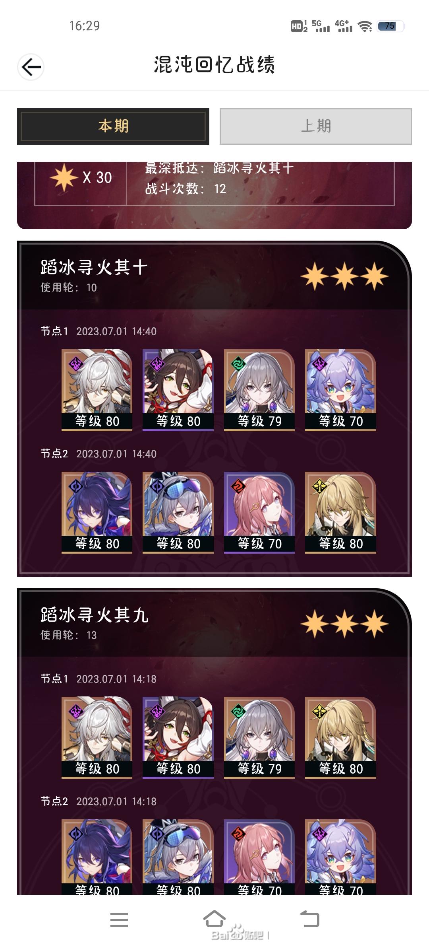This screenshot has width=429, height=945.
Task: Tap the battery indicator in the status bar
Action: [390, 26]
